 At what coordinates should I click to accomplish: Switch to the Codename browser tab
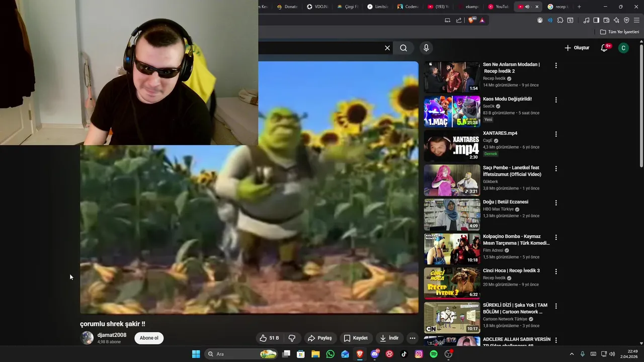408,7
